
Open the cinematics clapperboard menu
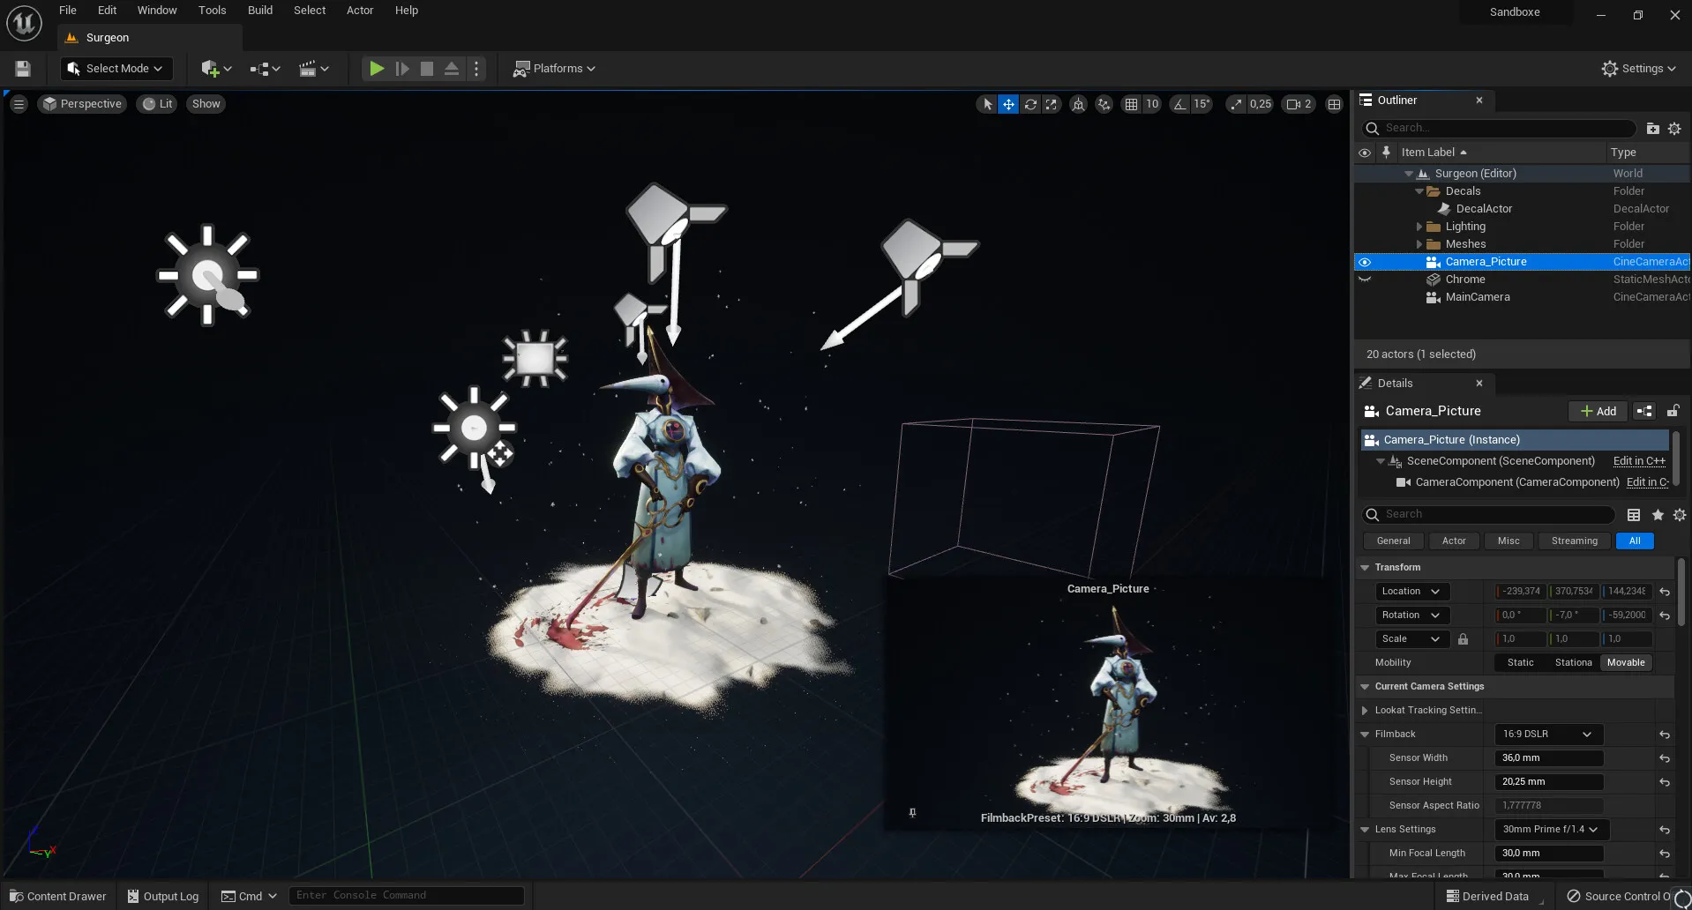(x=313, y=69)
